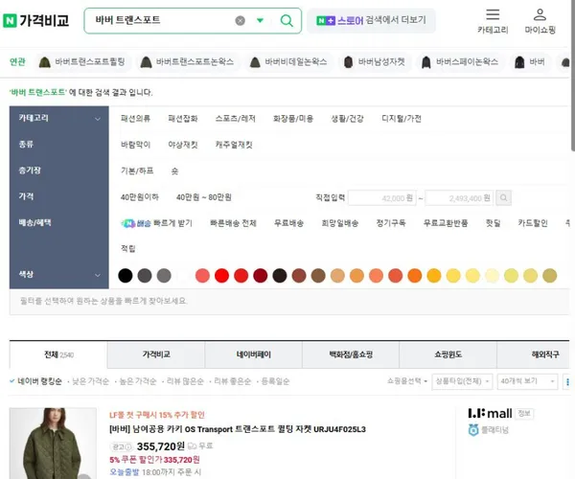This screenshot has height=479, width=575.
Task: Select related search 바버스페이논왁스
Action: pos(460,62)
